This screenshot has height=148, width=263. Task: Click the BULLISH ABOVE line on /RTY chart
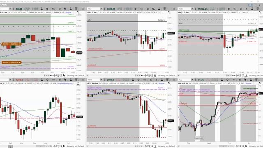coord(127,89)
